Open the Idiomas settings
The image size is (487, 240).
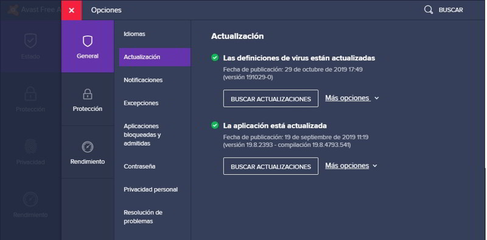point(135,34)
